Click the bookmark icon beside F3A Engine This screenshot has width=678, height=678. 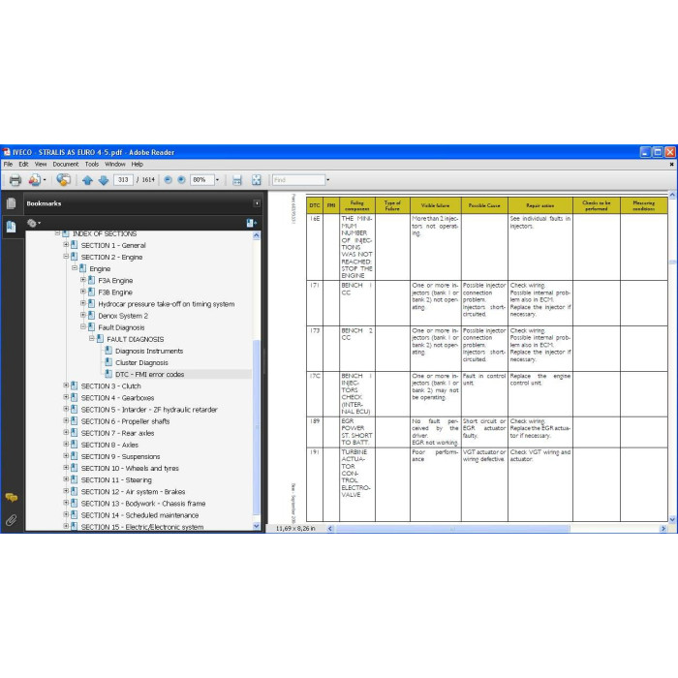coord(91,280)
